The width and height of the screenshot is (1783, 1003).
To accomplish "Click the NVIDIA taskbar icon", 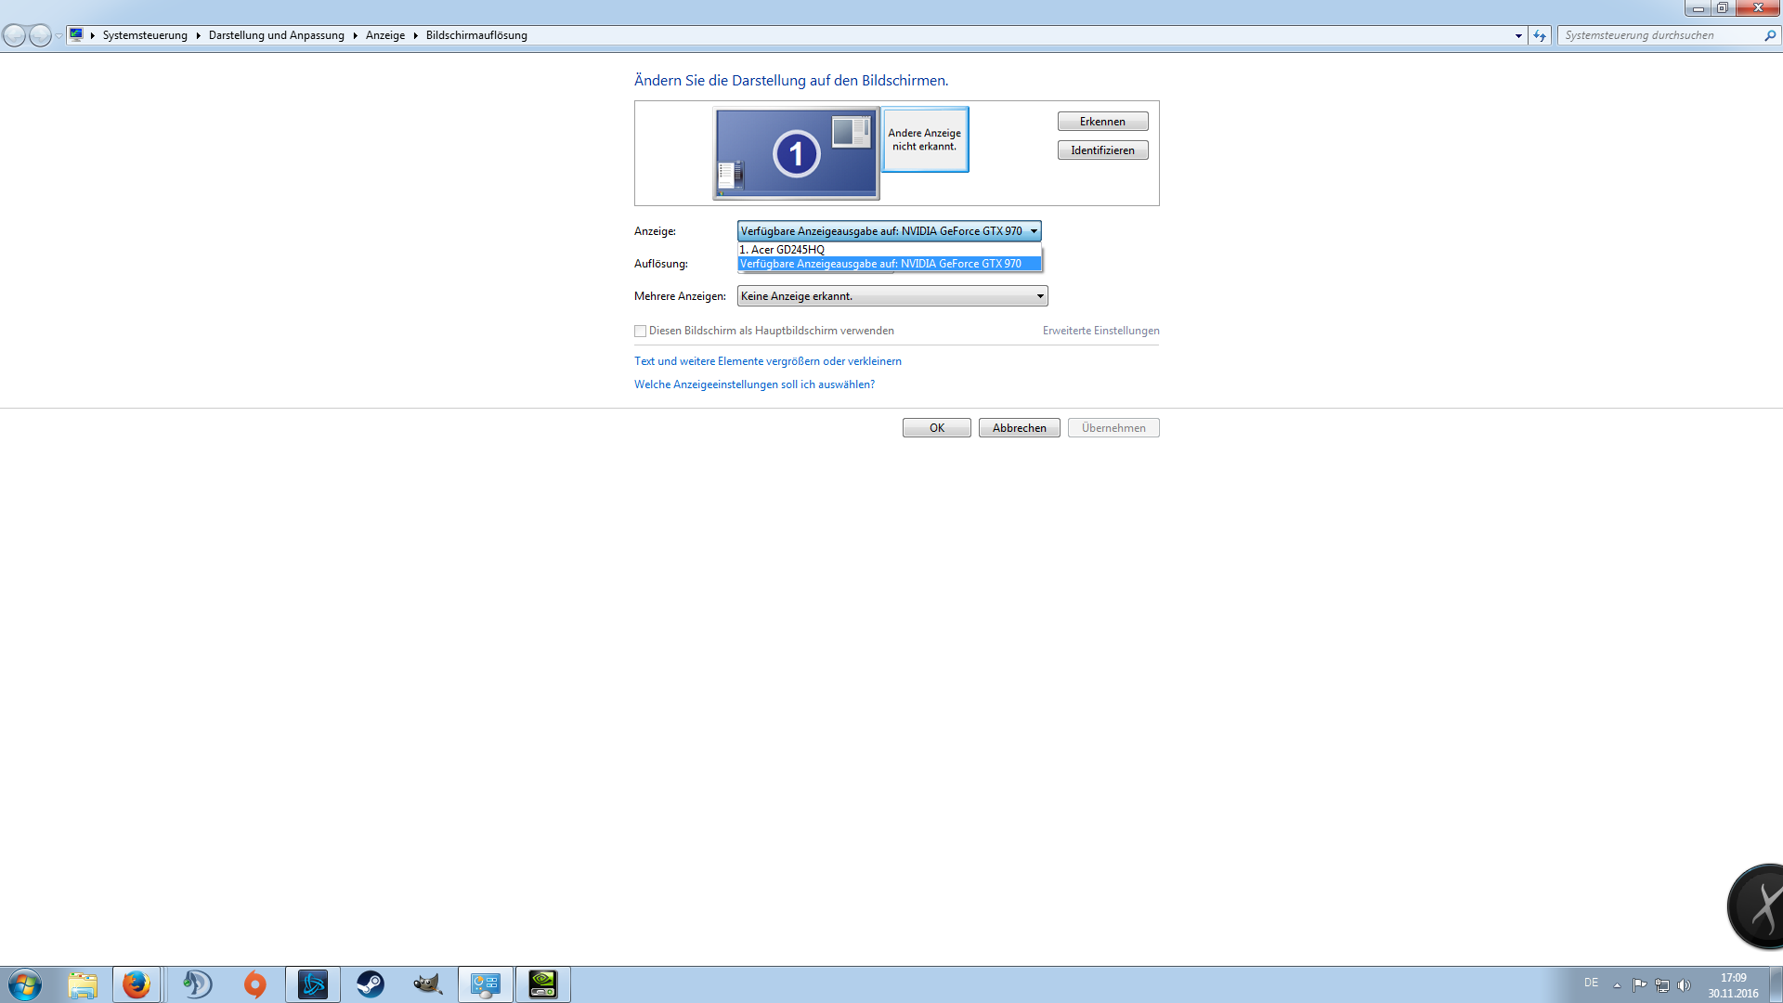I will (x=543, y=984).
